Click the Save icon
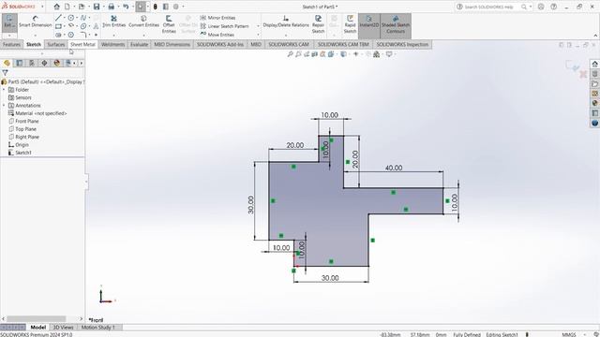 (x=97, y=7)
